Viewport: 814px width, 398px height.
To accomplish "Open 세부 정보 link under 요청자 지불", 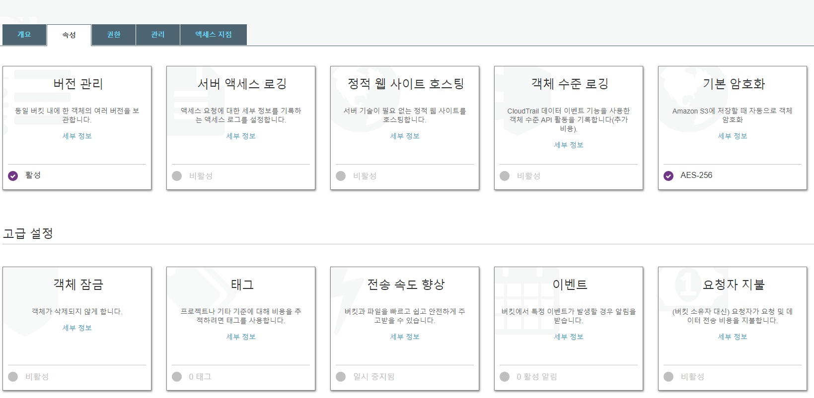I will pyautogui.click(x=733, y=337).
